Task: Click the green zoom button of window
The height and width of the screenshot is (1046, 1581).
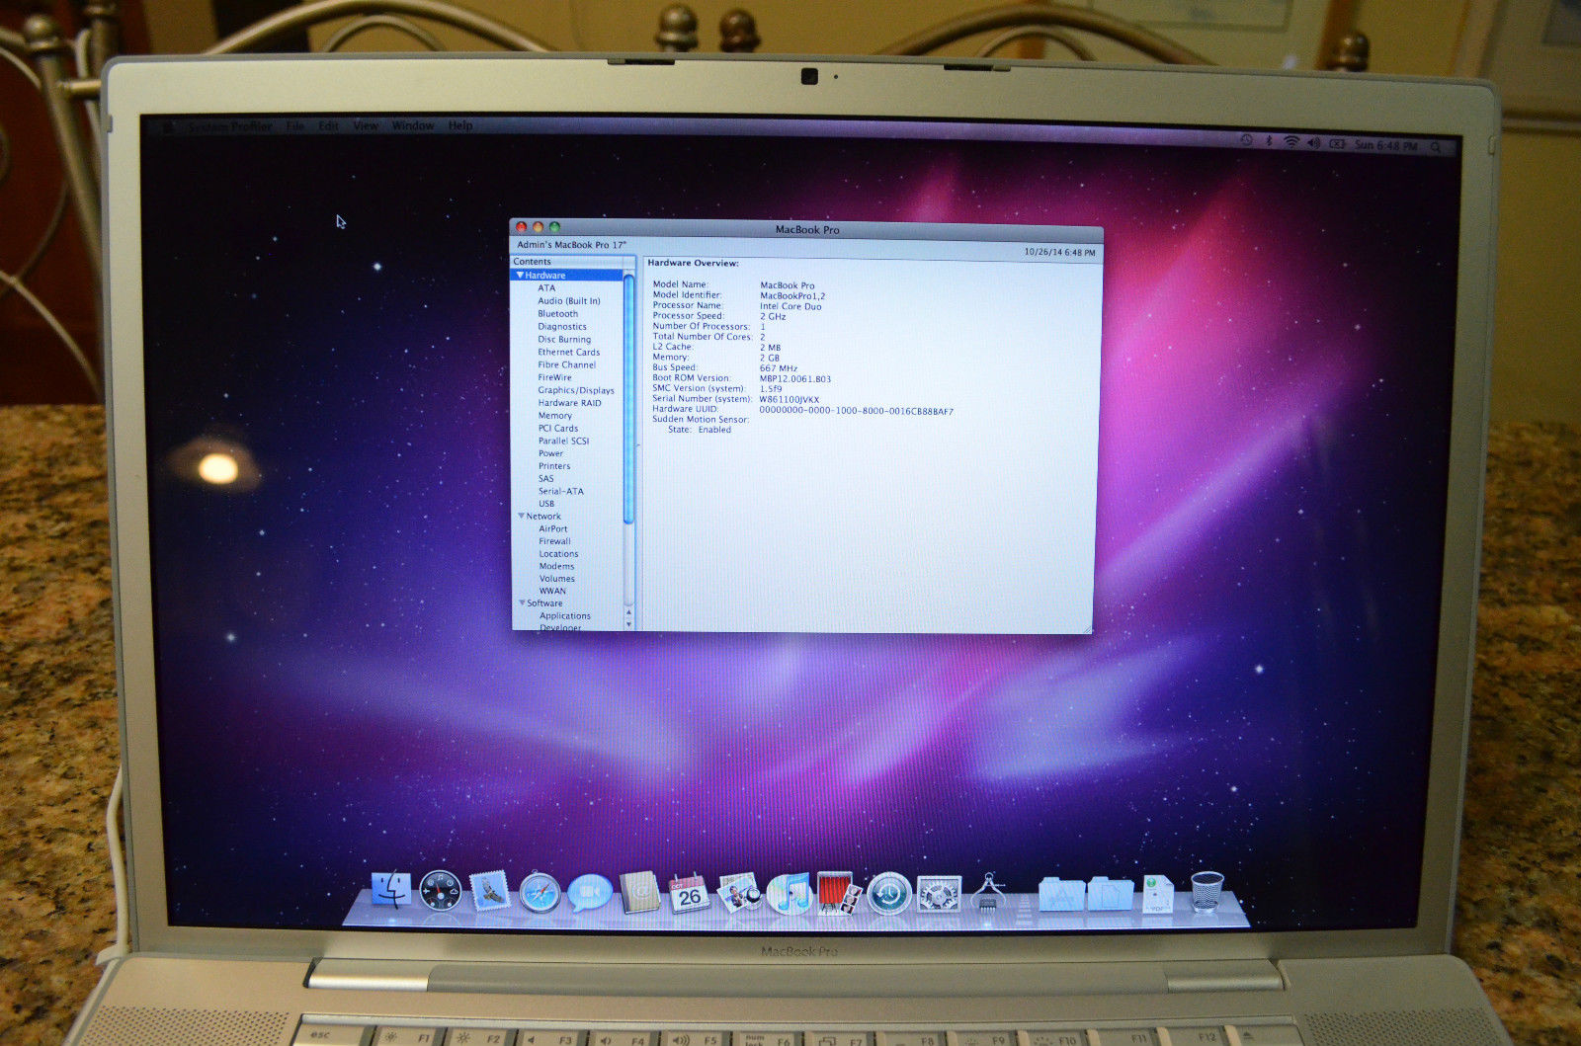Action: coord(554,227)
